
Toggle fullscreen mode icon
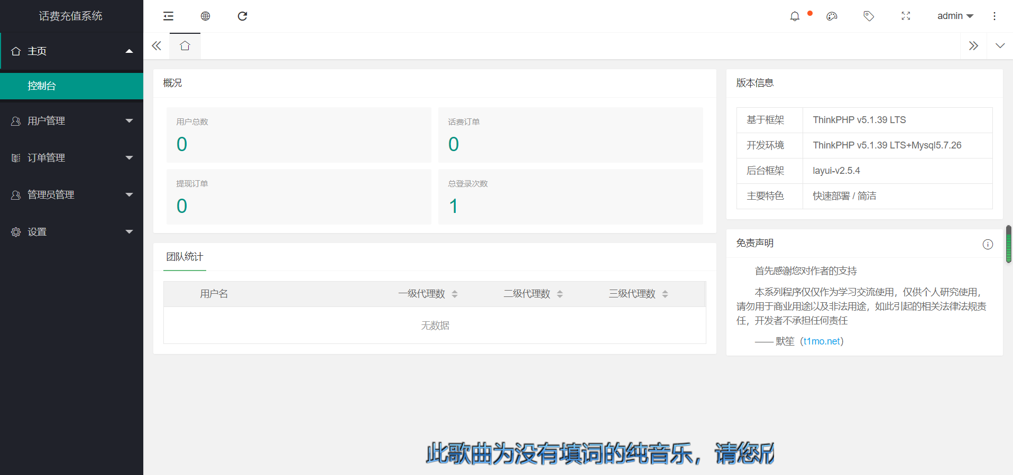tap(906, 16)
